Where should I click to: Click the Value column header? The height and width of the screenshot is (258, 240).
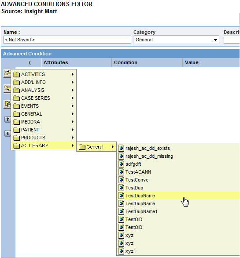tap(211, 62)
